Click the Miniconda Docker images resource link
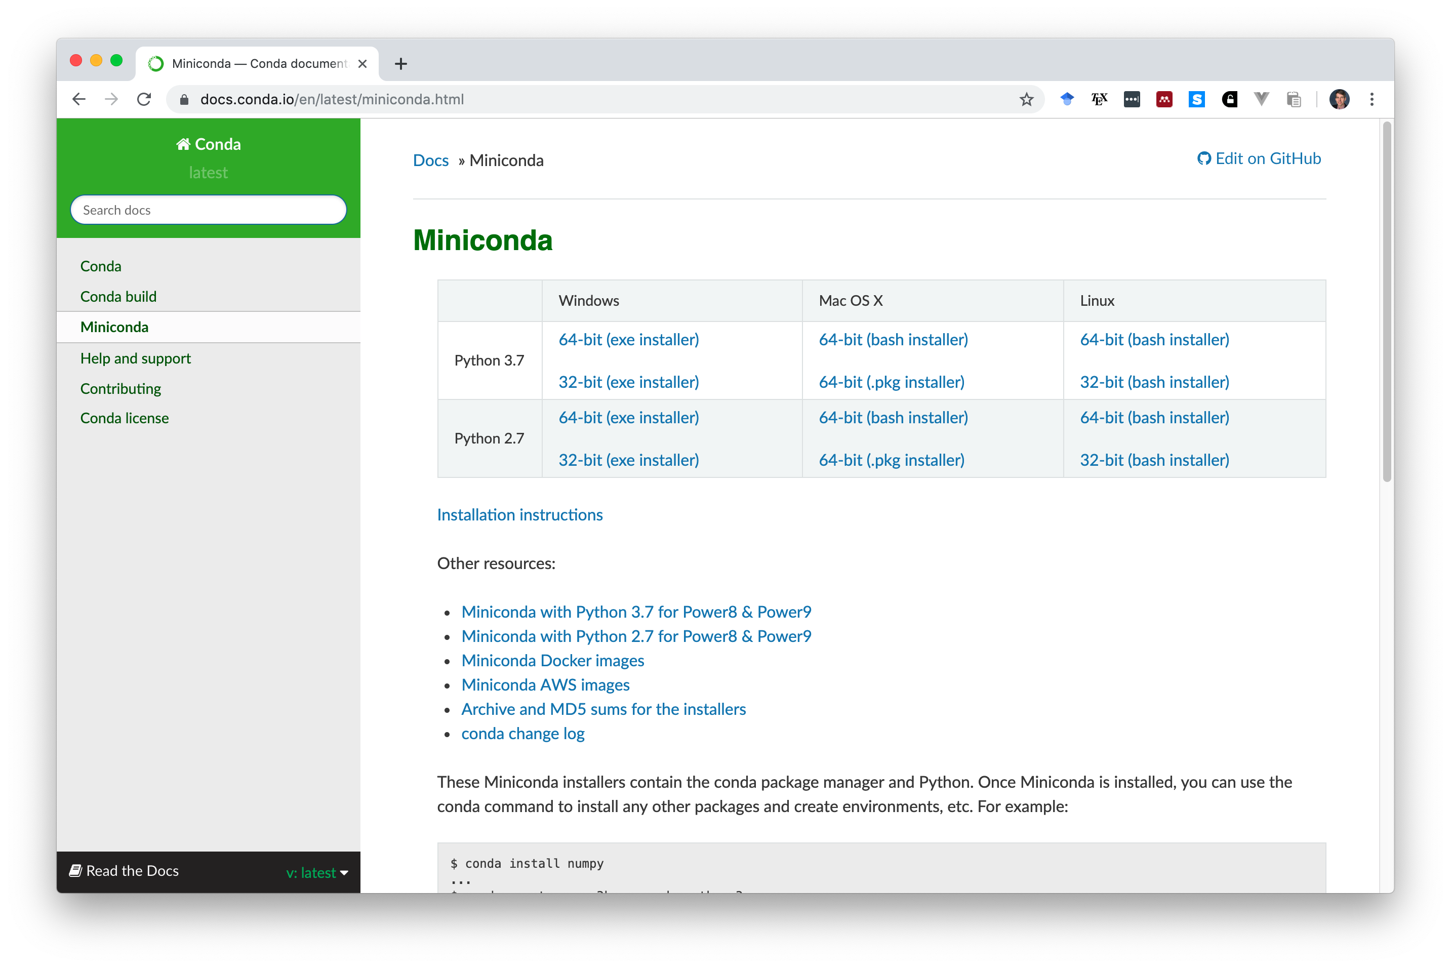 (553, 660)
